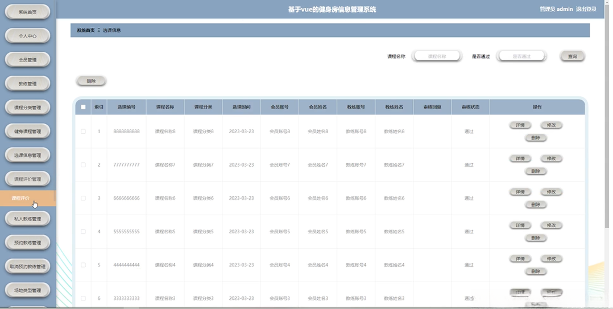Click the 会员账号 column header

click(280, 107)
